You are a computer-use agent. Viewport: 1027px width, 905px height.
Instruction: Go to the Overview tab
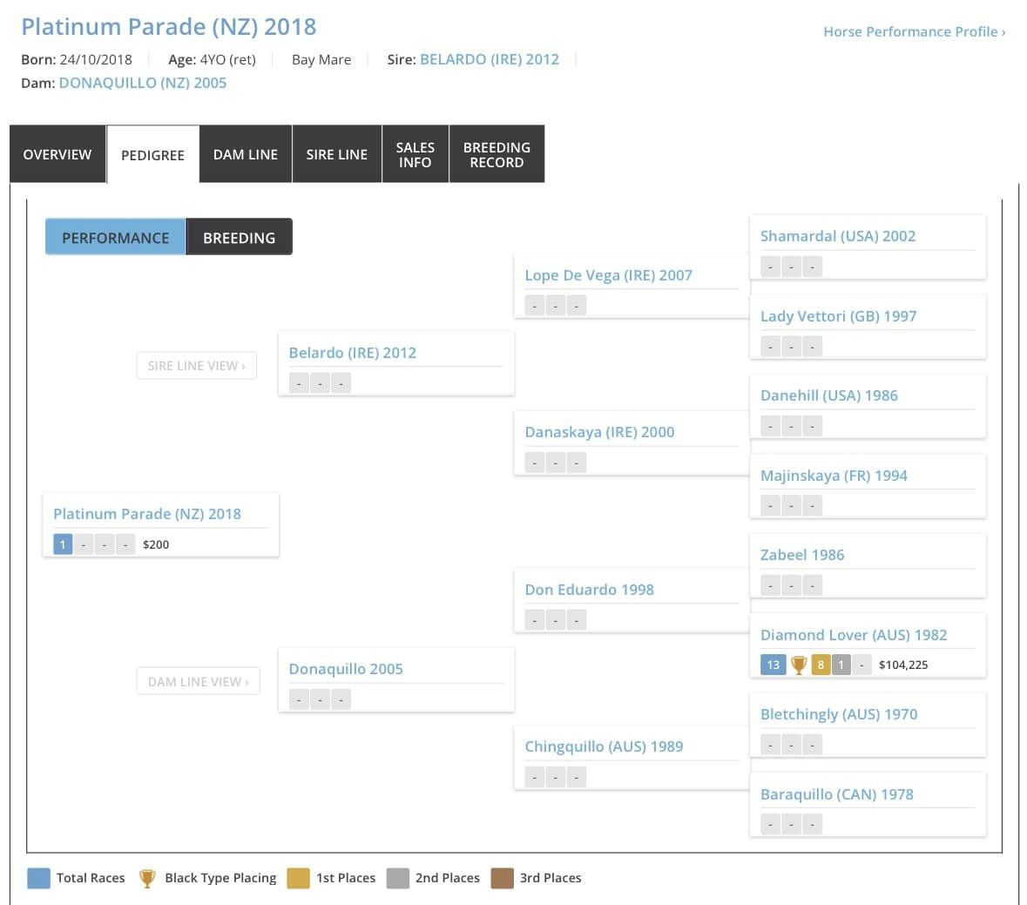pos(57,154)
